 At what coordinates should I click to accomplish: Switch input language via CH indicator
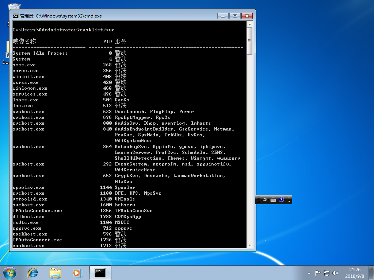coord(265,200)
